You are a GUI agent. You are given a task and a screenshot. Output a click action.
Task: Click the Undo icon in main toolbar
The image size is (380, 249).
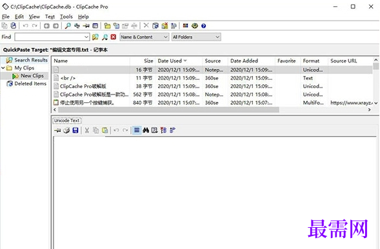coord(25,26)
